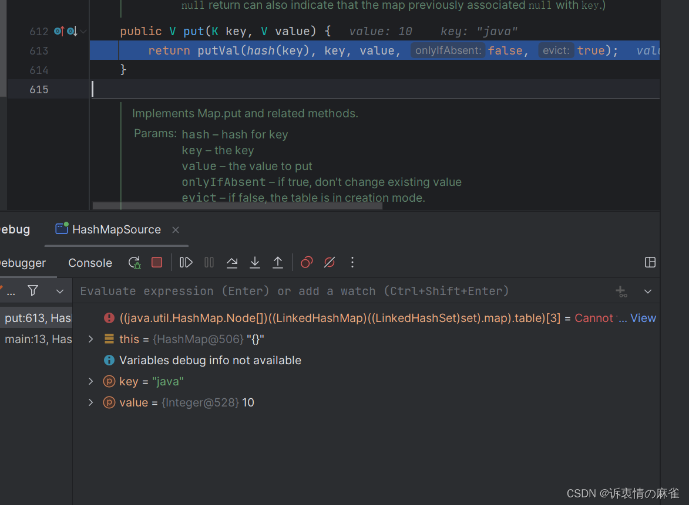Image resolution: width=689 pixels, height=505 pixels.
Task: Add expression to watches plus icon
Action: click(621, 292)
